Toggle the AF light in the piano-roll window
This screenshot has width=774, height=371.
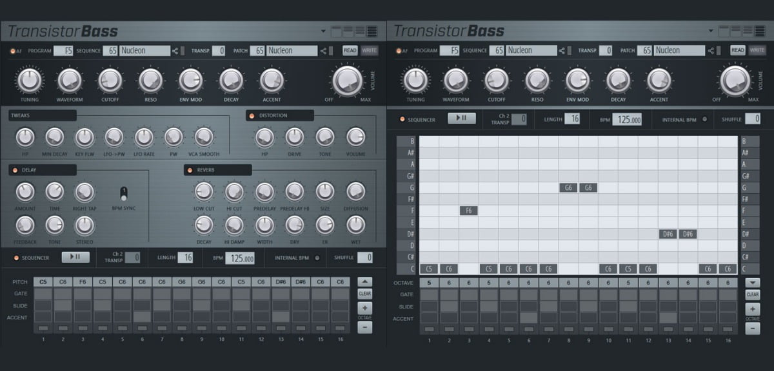[399, 51]
